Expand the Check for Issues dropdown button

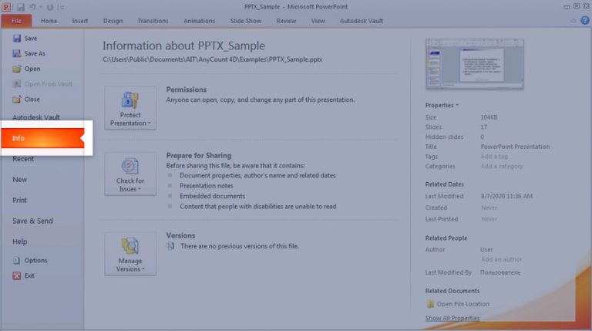pyautogui.click(x=130, y=174)
